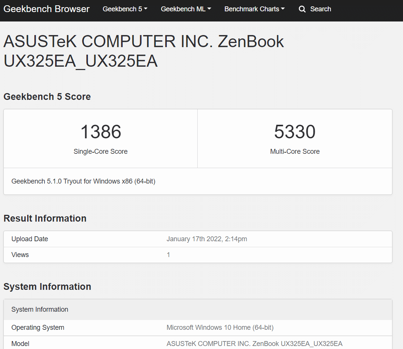Open the Geekbench Browser home link
The height and width of the screenshot is (349, 403).
click(46, 9)
